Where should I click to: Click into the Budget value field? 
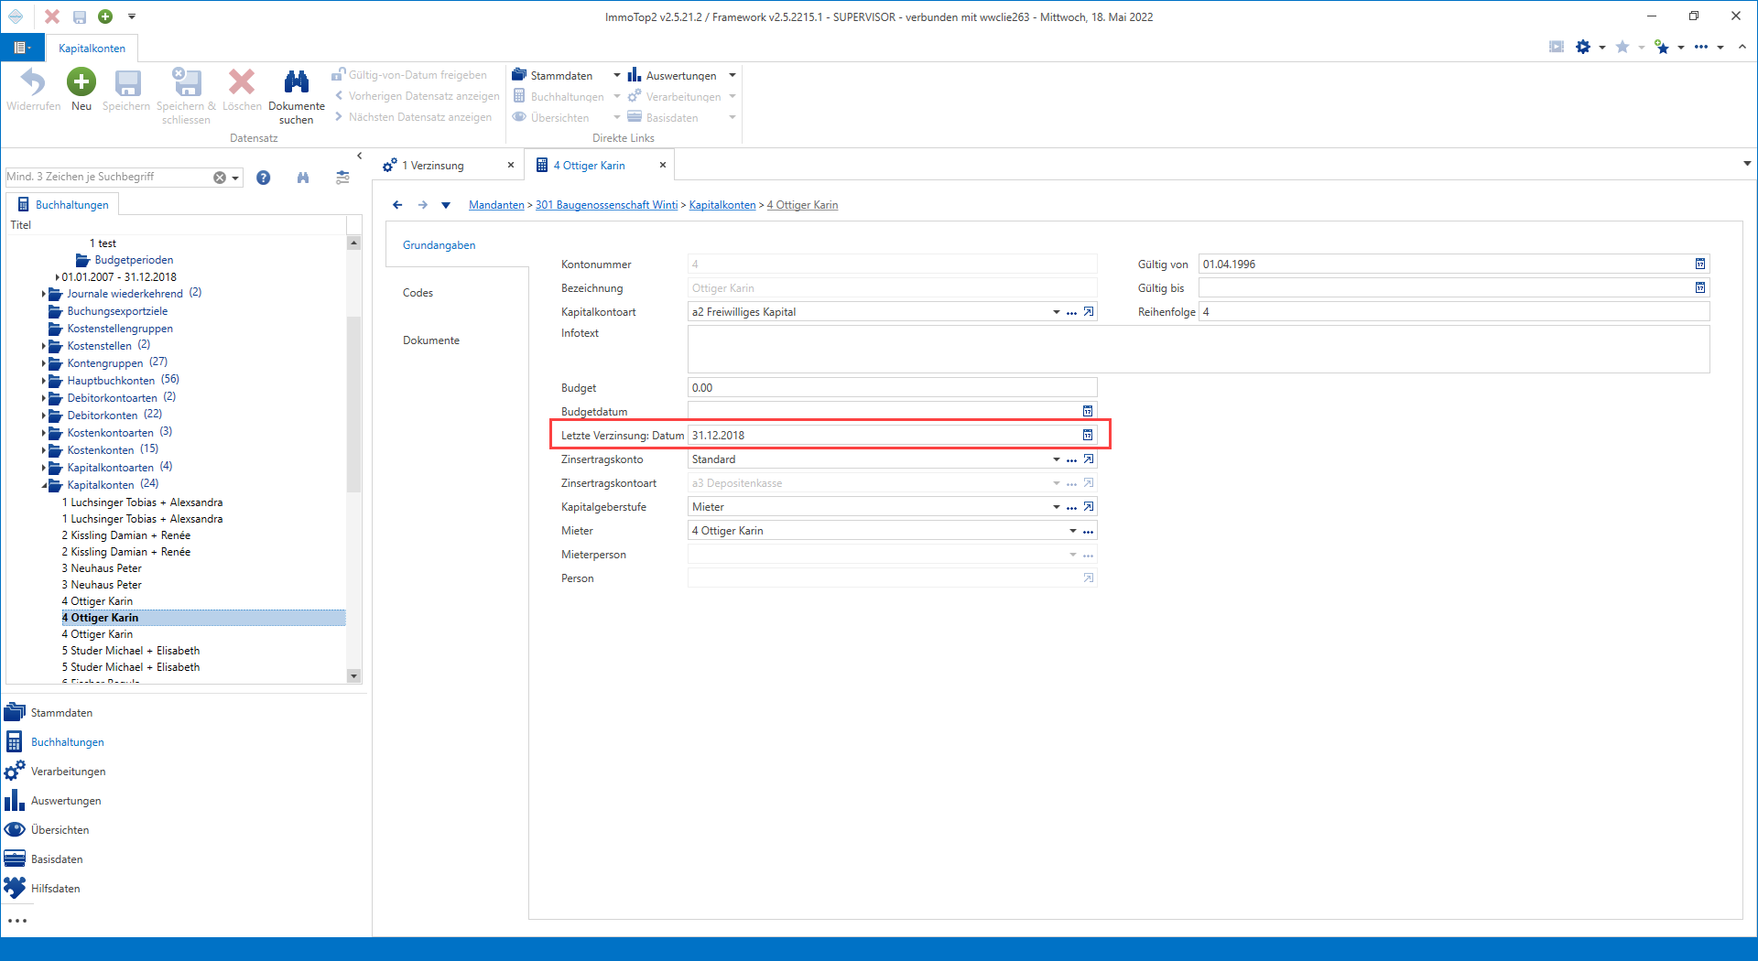pyautogui.click(x=892, y=388)
